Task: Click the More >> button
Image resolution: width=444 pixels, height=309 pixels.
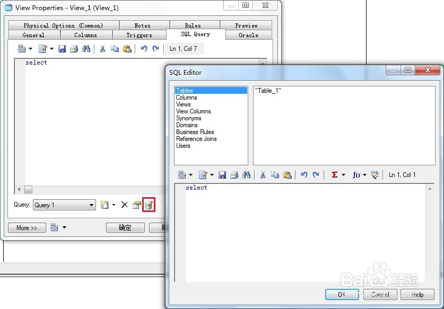Action: (27, 227)
